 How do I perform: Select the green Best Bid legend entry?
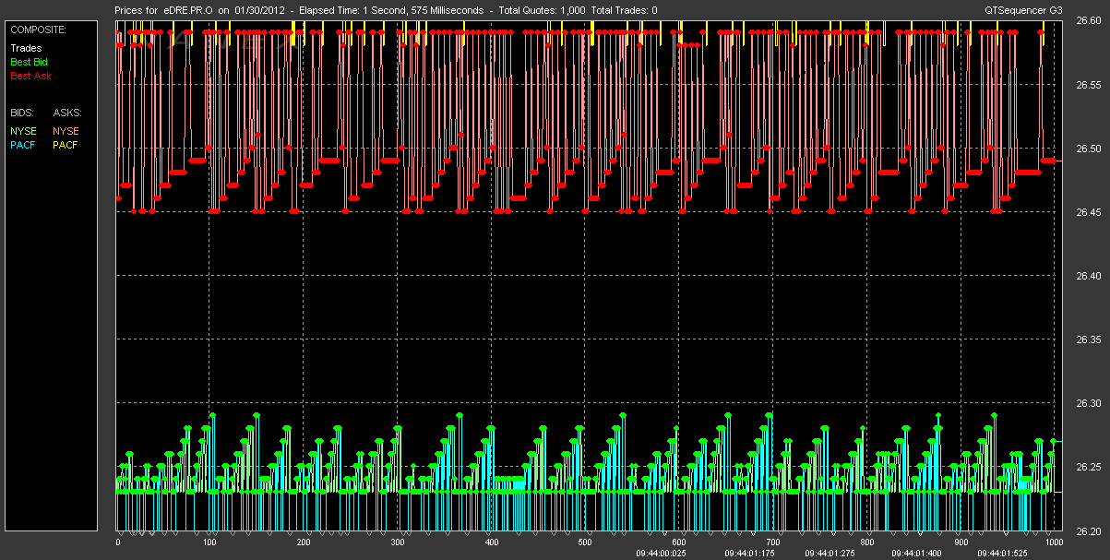pos(29,61)
